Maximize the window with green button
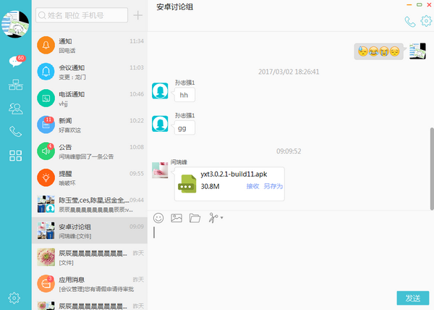The width and height of the screenshot is (434, 310). [420, 5]
